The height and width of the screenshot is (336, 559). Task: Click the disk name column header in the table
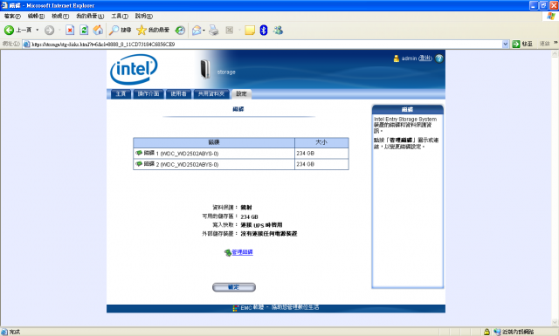tap(214, 142)
